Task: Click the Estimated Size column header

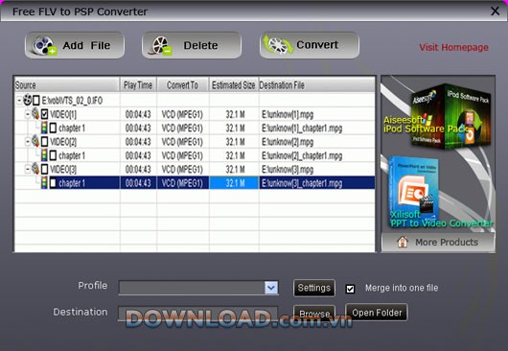Action: click(x=234, y=85)
